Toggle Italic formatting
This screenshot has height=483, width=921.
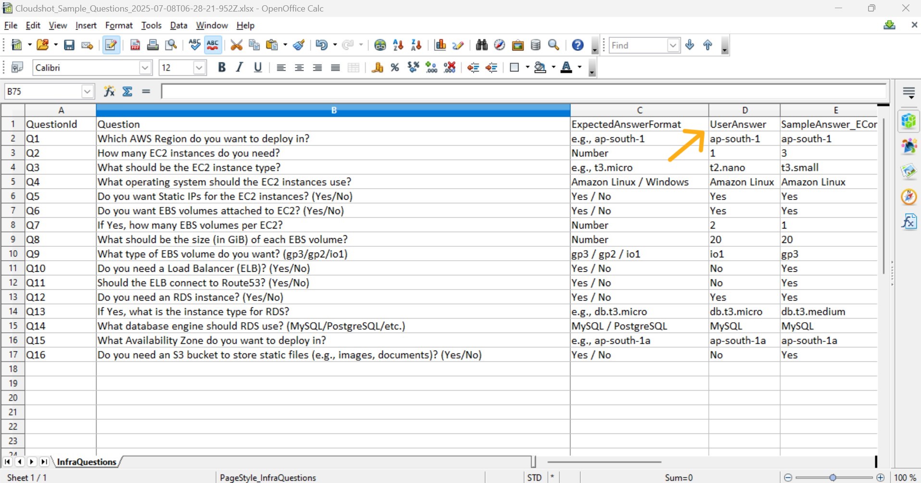click(x=240, y=68)
